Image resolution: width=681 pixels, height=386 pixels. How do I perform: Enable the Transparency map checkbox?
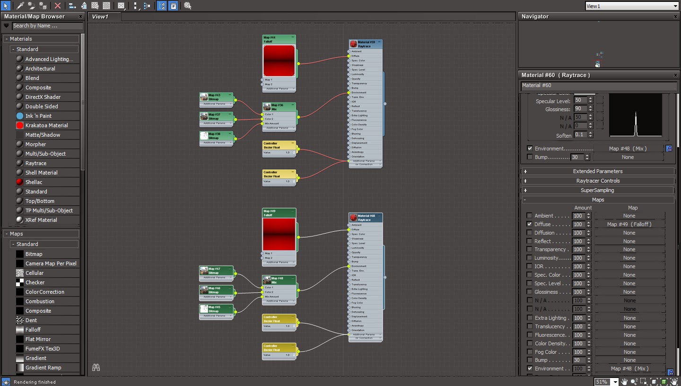click(529, 249)
